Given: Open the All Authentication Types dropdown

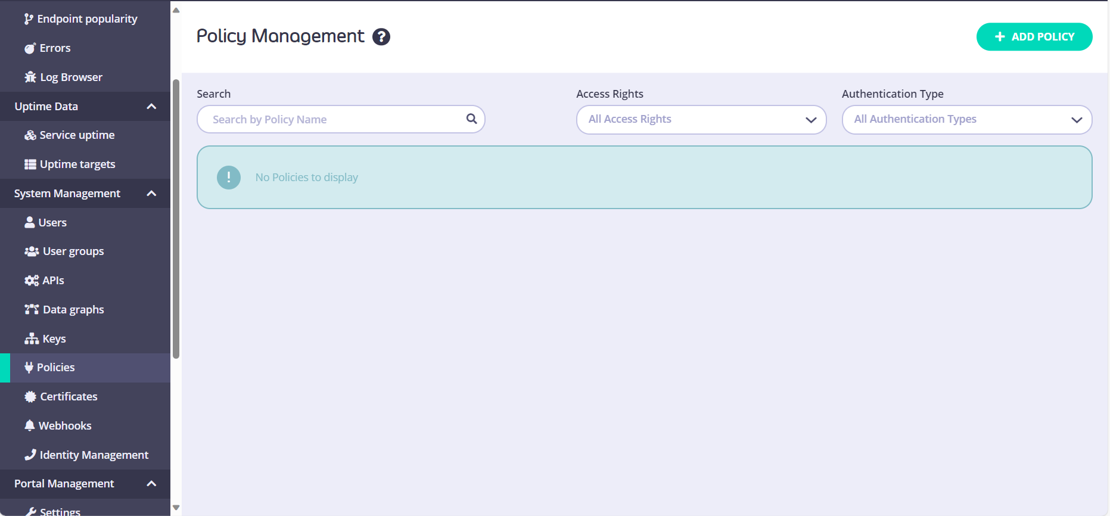Looking at the screenshot, I should [966, 120].
